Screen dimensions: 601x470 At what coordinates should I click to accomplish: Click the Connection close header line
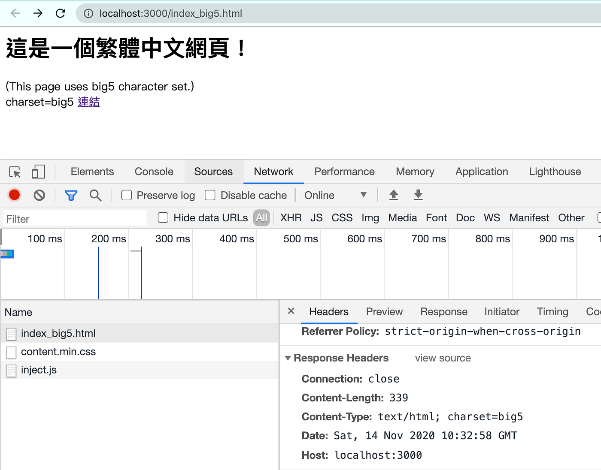coord(351,379)
